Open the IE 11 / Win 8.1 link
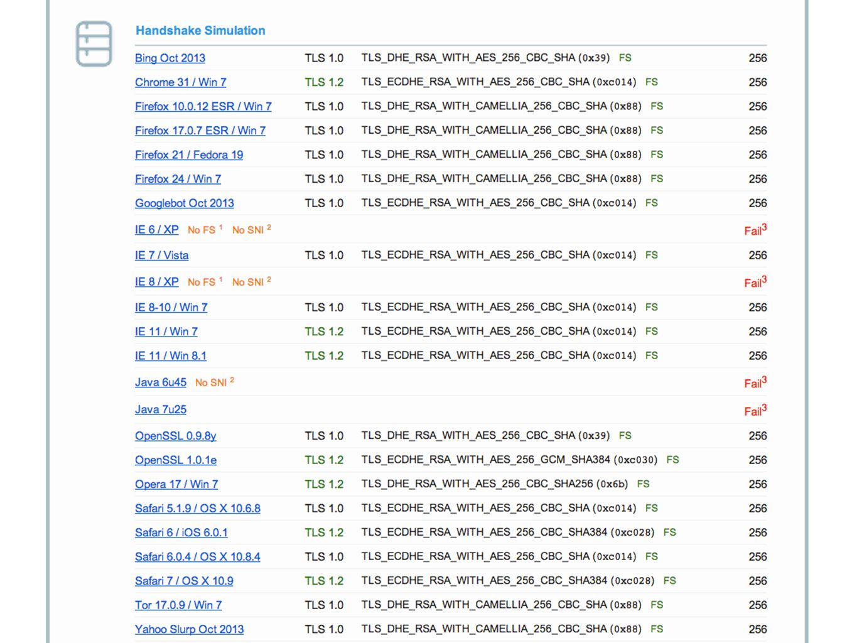Image resolution: width=857 pixels, height=643 pixels. pos(171,356)
